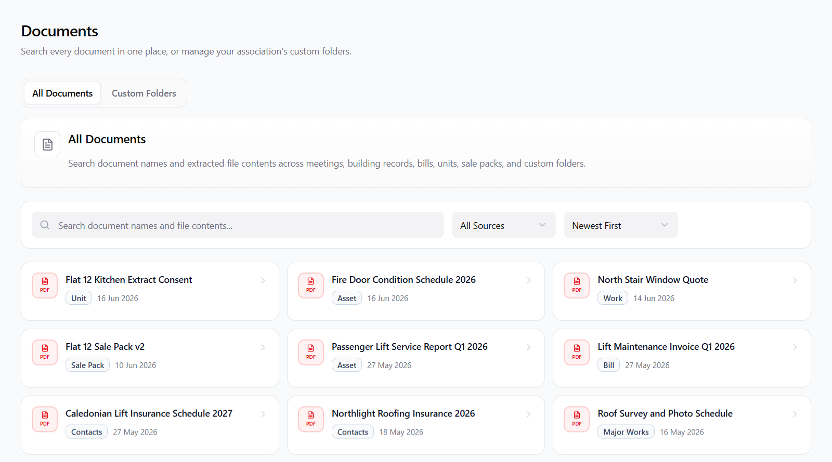
Task: Open chevron on North Stair Window Quote card
Action: point(795,280)
